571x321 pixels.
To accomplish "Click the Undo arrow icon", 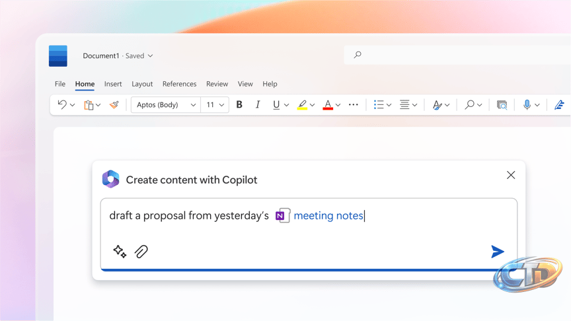I will click(62, 105).
